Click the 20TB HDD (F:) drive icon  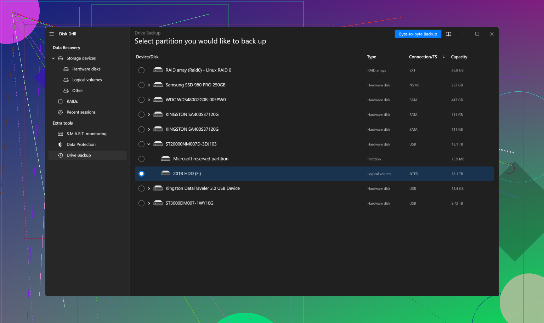point(166,174)
